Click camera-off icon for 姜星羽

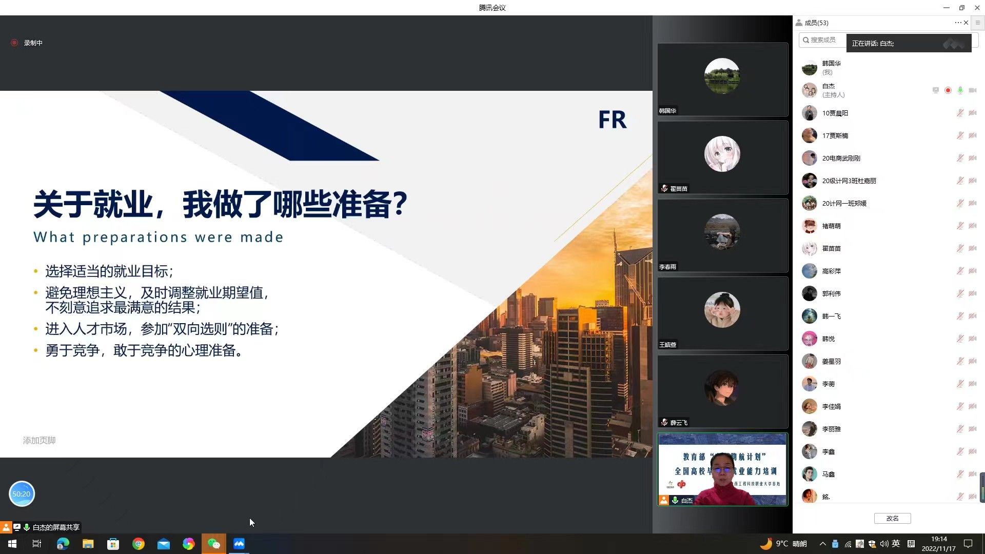pyautogui.click(x=973, y=361)
